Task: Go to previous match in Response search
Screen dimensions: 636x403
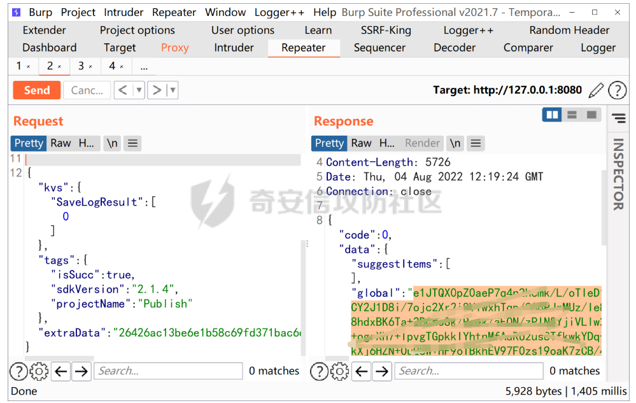Action: 362,371
